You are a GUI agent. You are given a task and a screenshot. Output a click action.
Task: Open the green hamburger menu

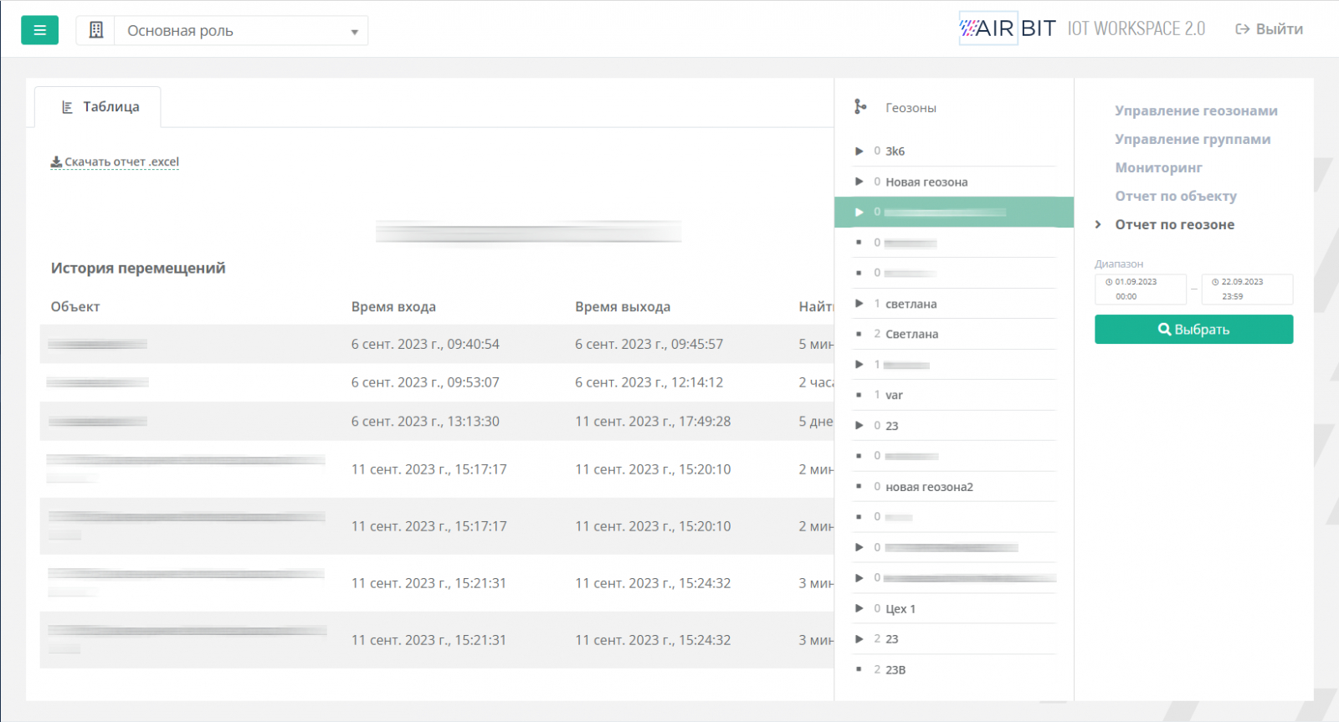tap(39, 30)
